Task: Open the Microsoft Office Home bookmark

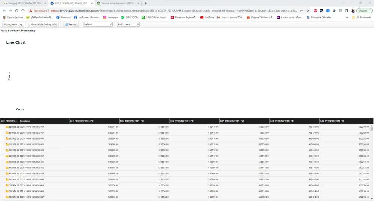Action: coord(320,17)
